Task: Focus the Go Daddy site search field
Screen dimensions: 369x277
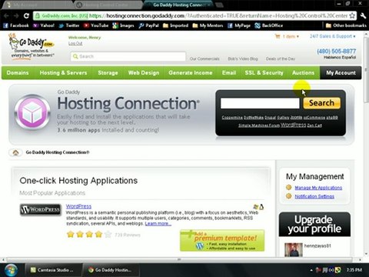Action: coord(128,56)
